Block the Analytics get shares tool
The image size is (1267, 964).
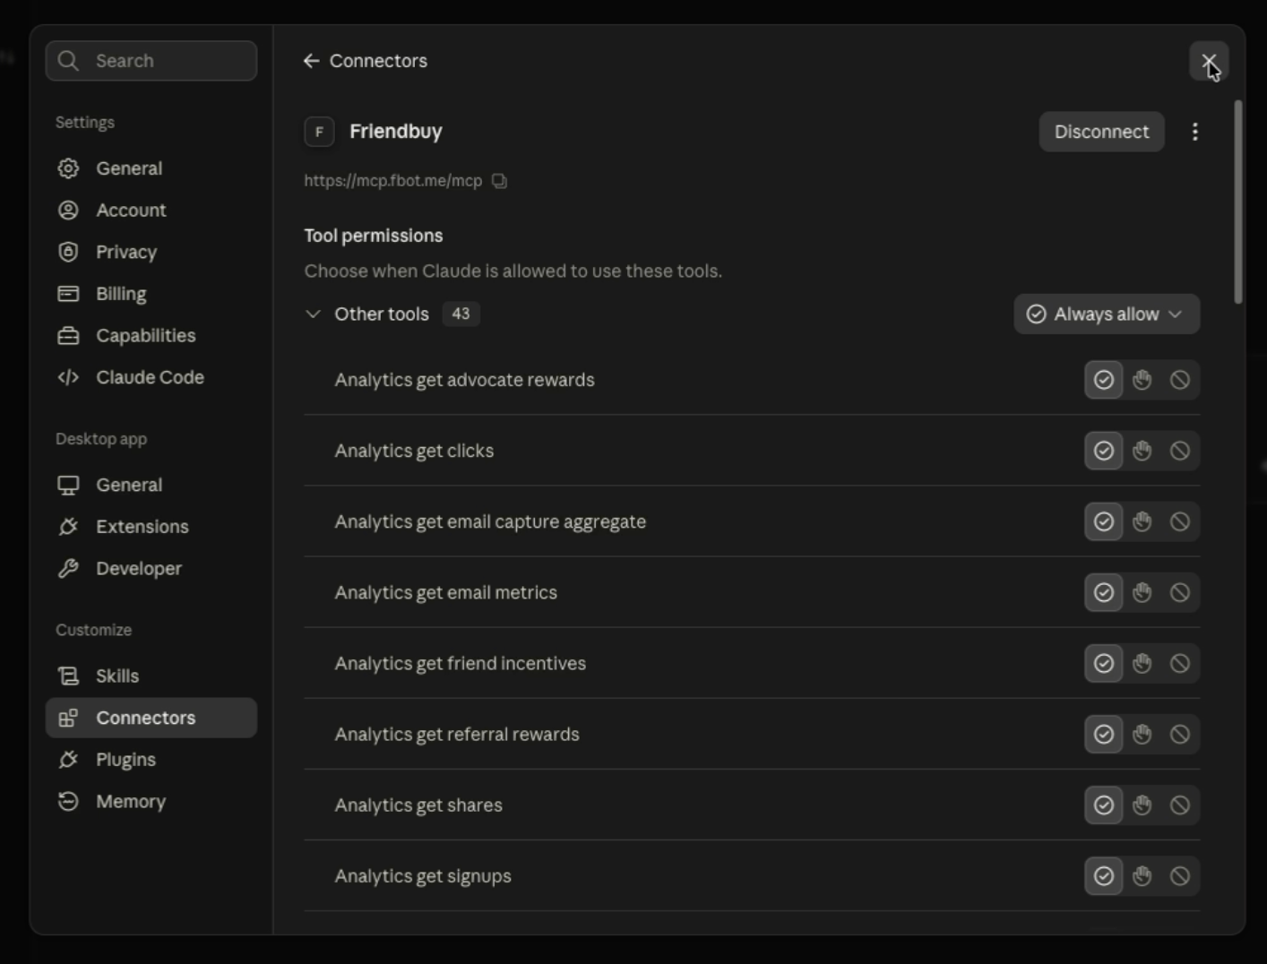click(x=1180, y=805)
